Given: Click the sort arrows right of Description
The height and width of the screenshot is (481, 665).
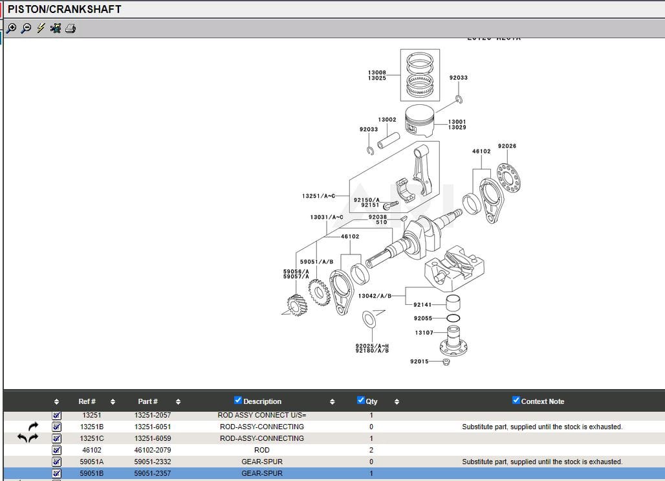Looking at the screenshot, I should [332, 401].
